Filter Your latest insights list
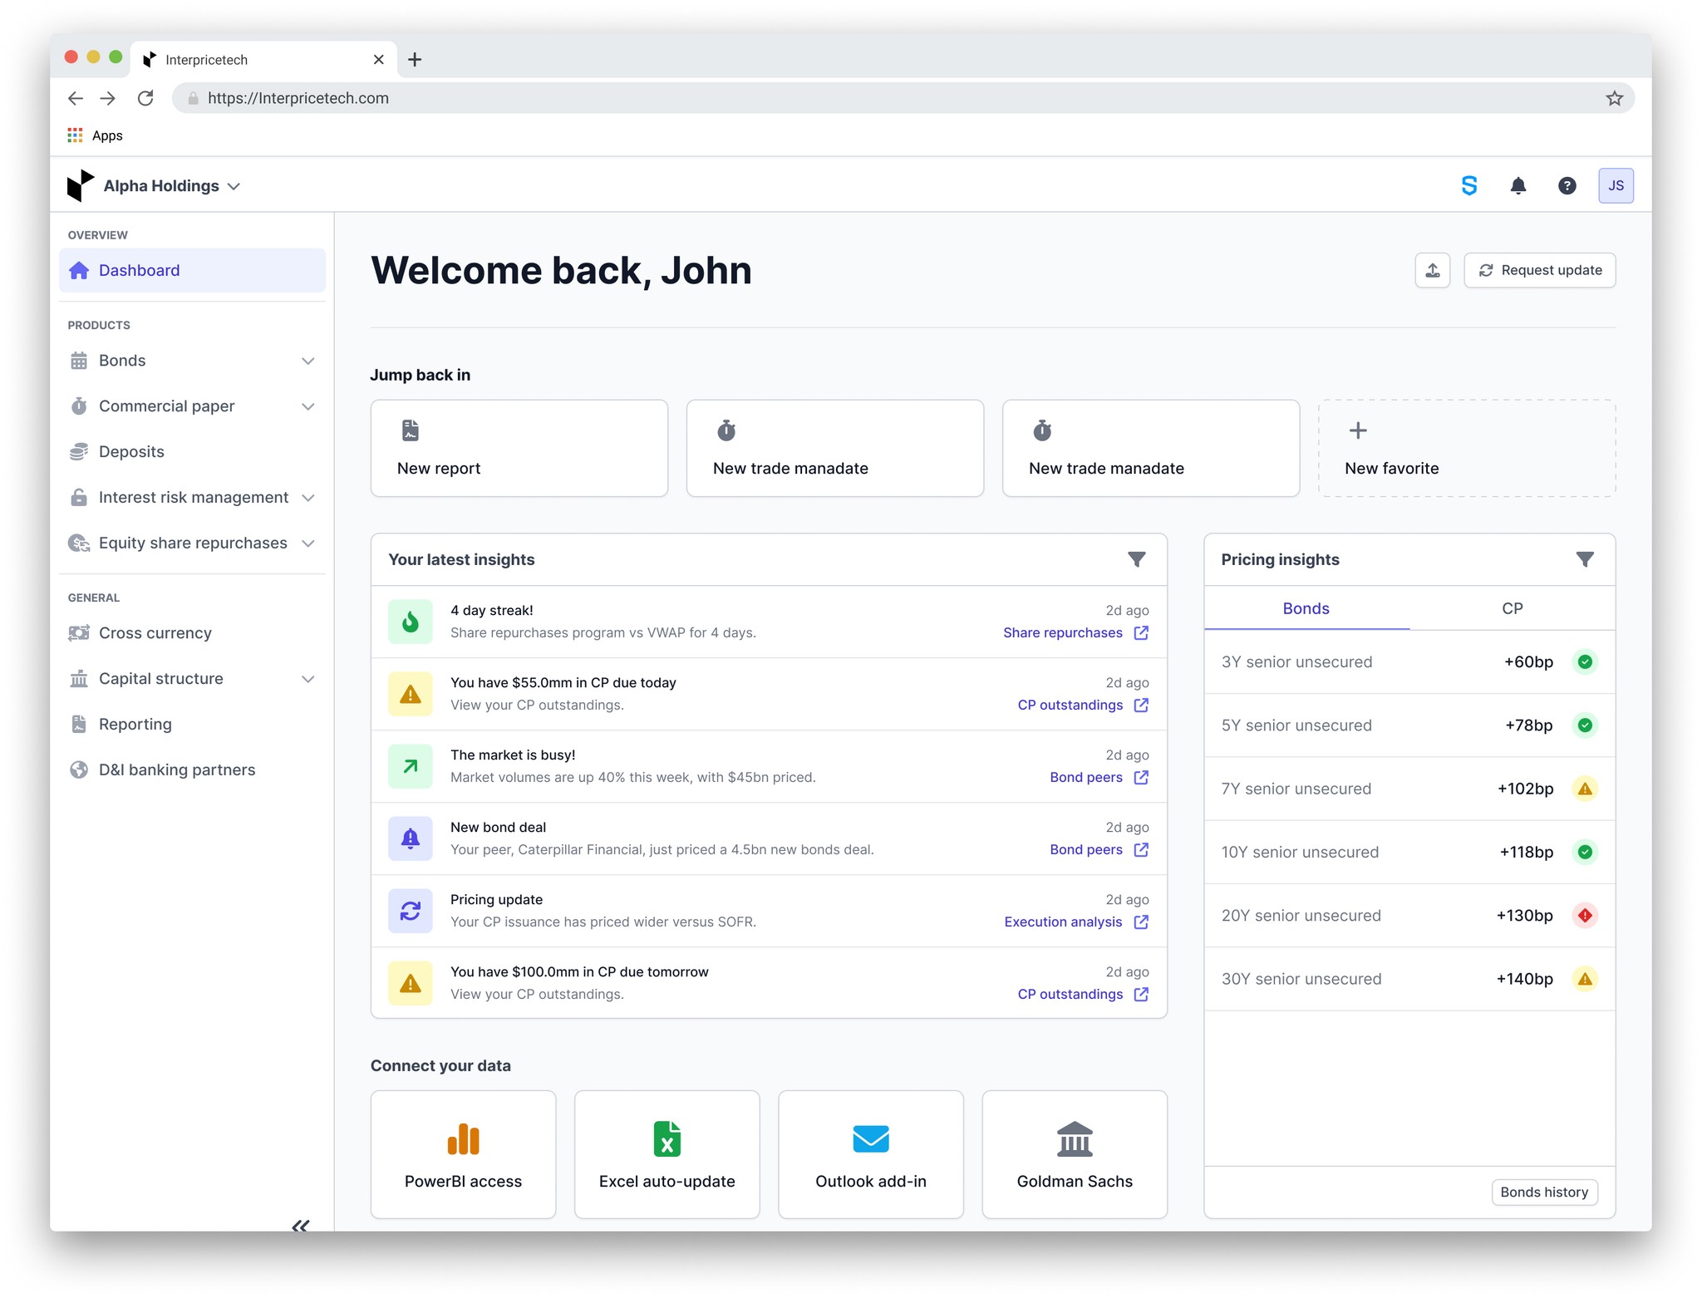Viewport: 1702px width, 1298px height. pyautogui.click(x=1136, y=559)
